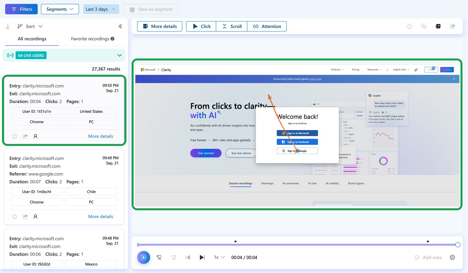The image size is (468, 273).
Task: Favorite the 09:50 PM recording with star
Action: tap(14, 136)
